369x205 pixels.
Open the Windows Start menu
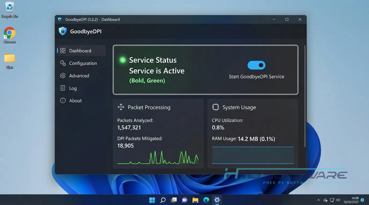pyautogui.click(x=152, y=200)
